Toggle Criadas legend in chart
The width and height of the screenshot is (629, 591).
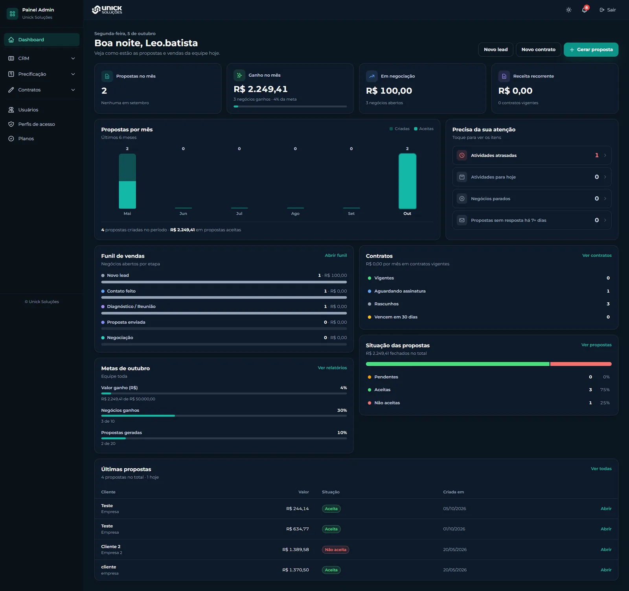(399, 129)
